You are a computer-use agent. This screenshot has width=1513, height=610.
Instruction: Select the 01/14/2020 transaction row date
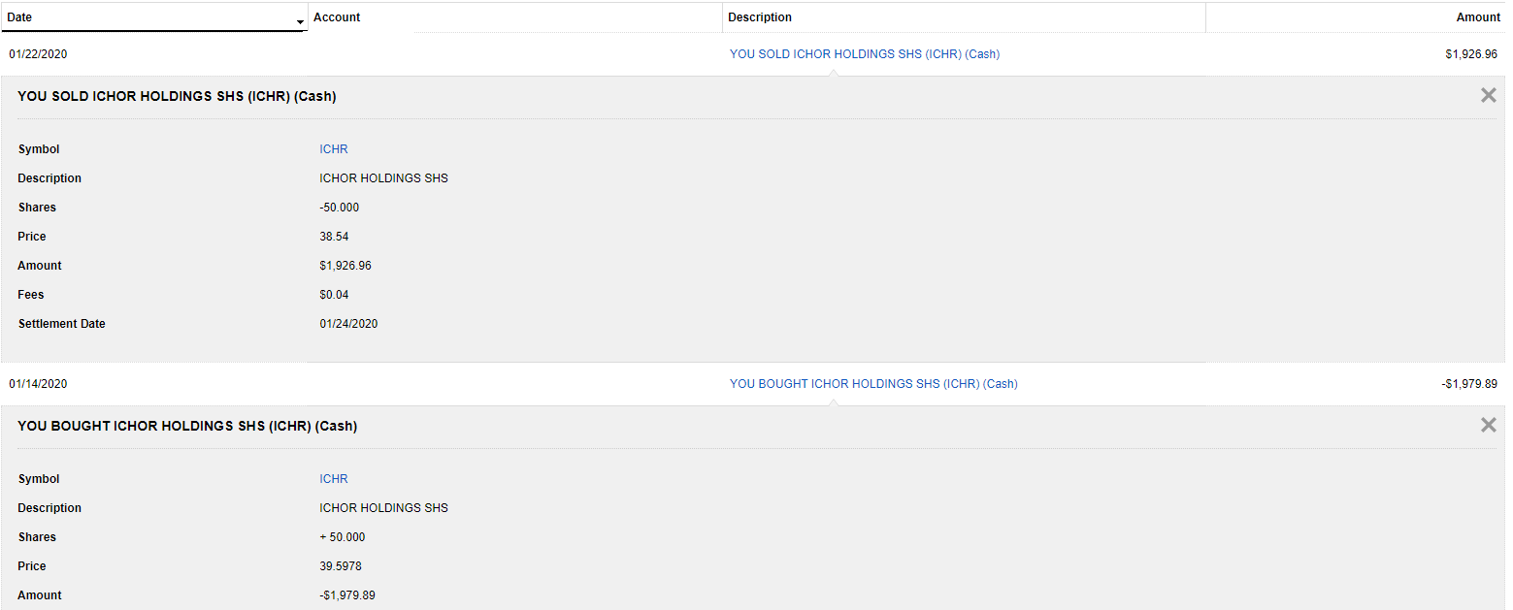38,384
